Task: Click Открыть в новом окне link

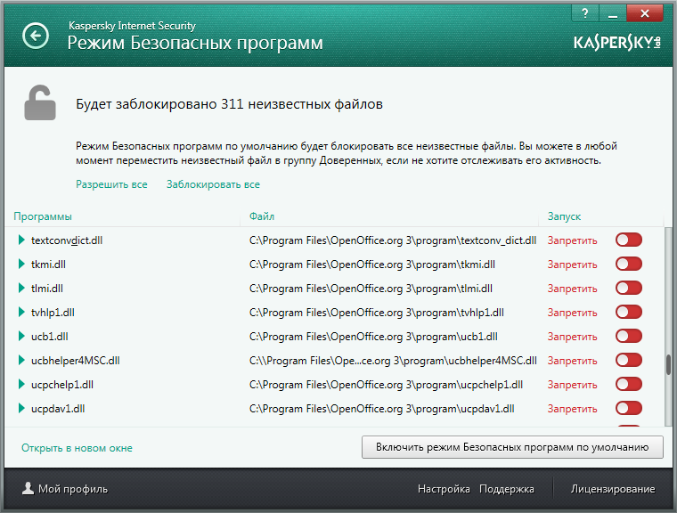Action: [77, 448]
